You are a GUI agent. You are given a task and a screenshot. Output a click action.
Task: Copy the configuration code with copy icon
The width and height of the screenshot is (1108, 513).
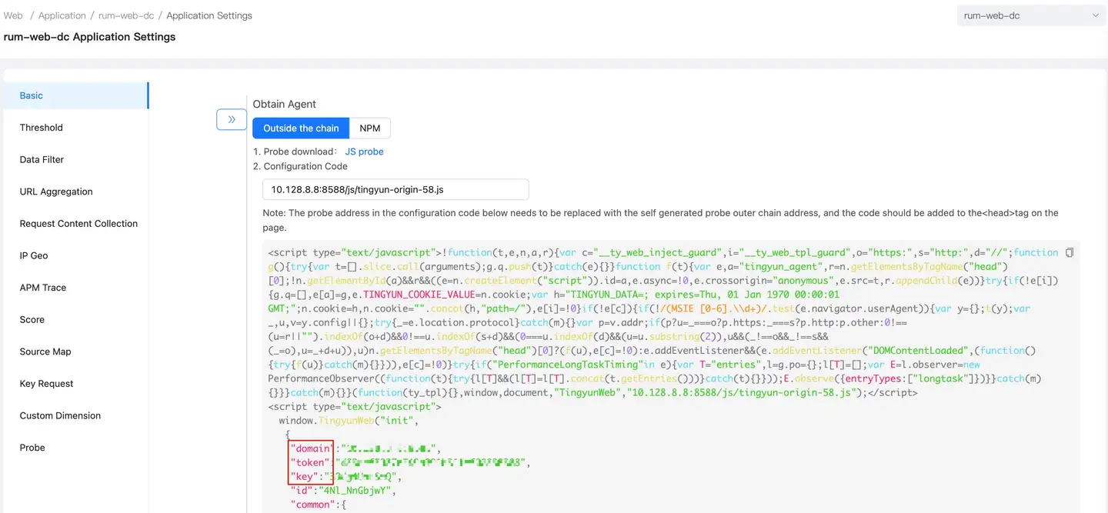(x=1069, y=252)
